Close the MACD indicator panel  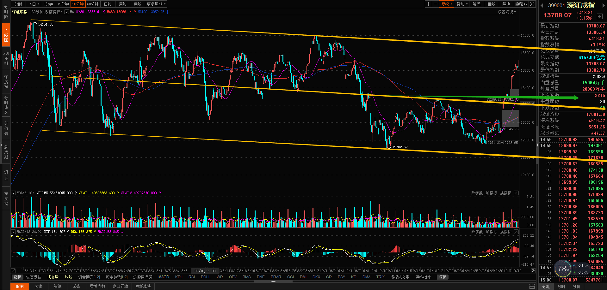tap(516, 232)
